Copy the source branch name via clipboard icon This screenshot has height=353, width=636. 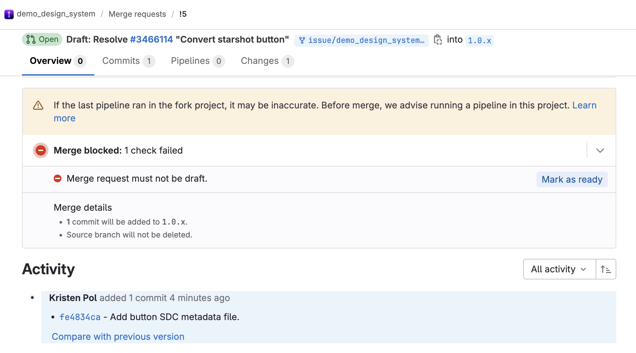point(438,40)
